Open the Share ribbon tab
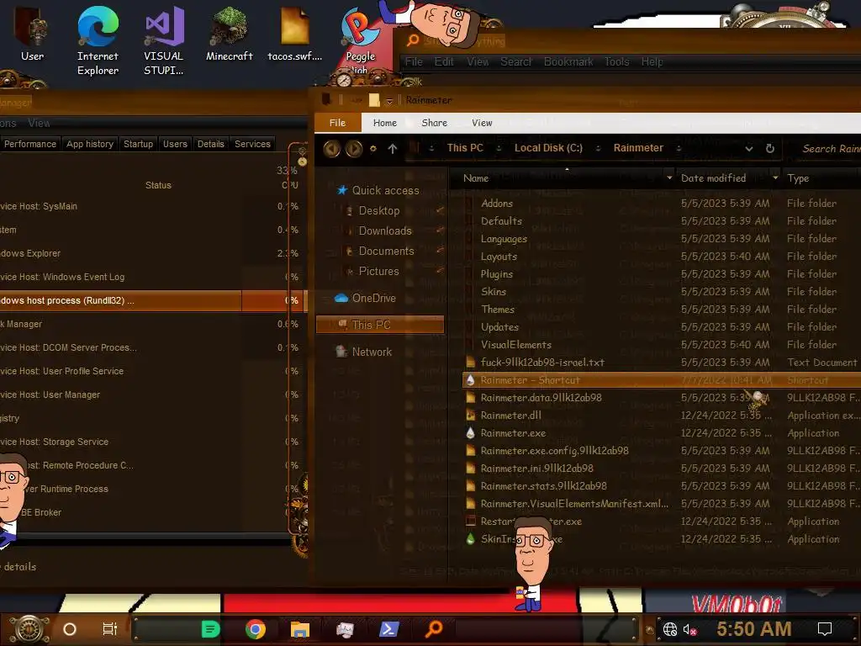 [x=435, y=123]
